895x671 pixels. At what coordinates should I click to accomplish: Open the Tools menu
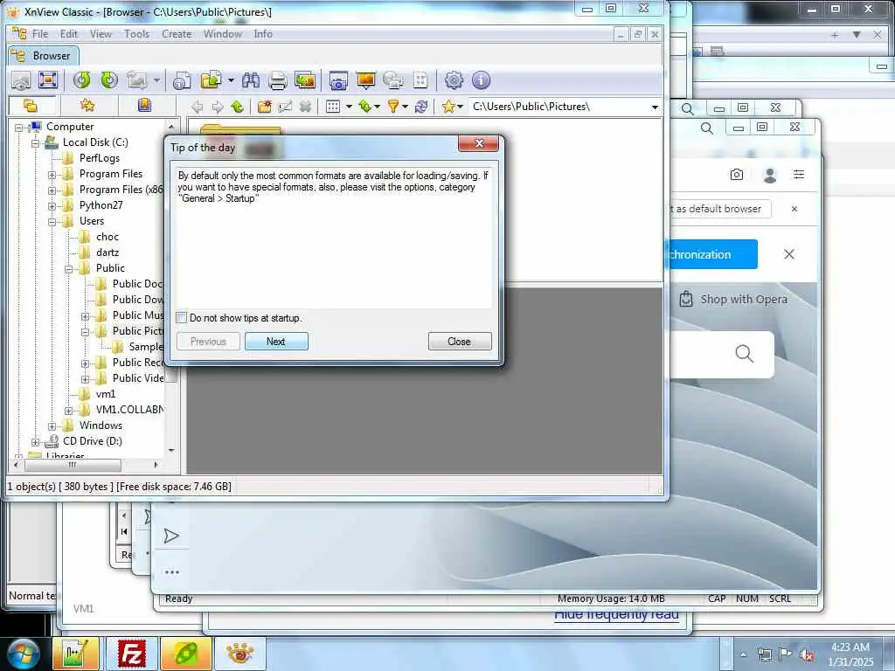[x=137, y=34]
